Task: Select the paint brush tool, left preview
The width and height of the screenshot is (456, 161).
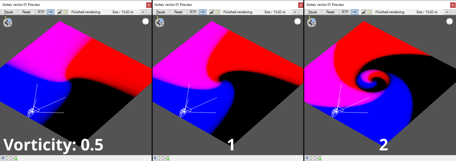Action: (x=59, y=12)
